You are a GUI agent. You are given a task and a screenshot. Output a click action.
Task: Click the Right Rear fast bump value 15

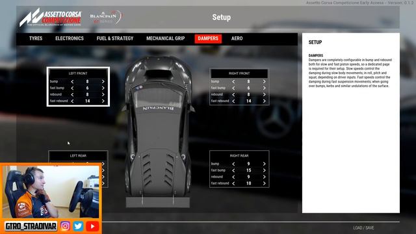[x=248, y=170]
